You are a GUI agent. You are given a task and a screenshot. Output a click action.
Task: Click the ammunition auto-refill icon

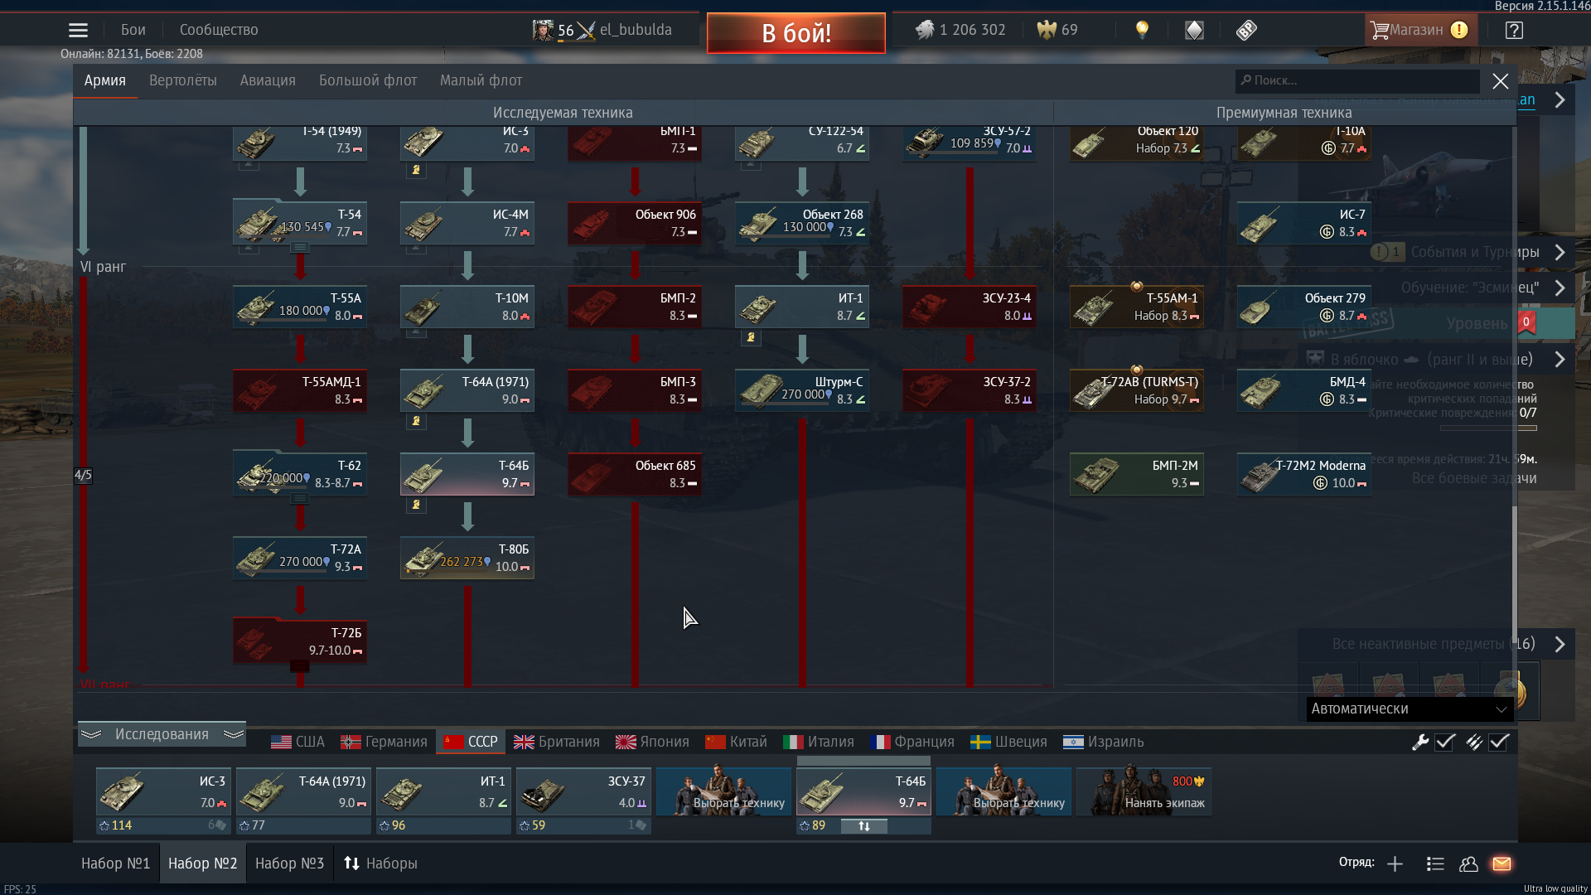[1473, 742]
